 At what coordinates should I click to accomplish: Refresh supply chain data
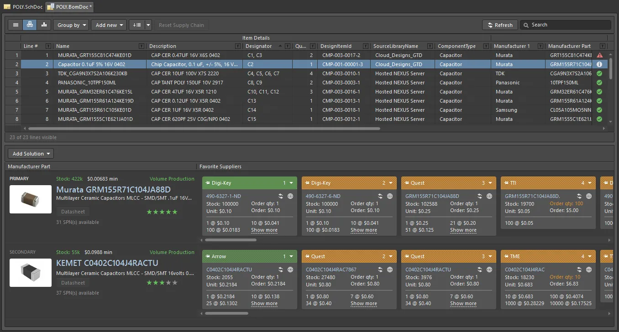(500, 25)
